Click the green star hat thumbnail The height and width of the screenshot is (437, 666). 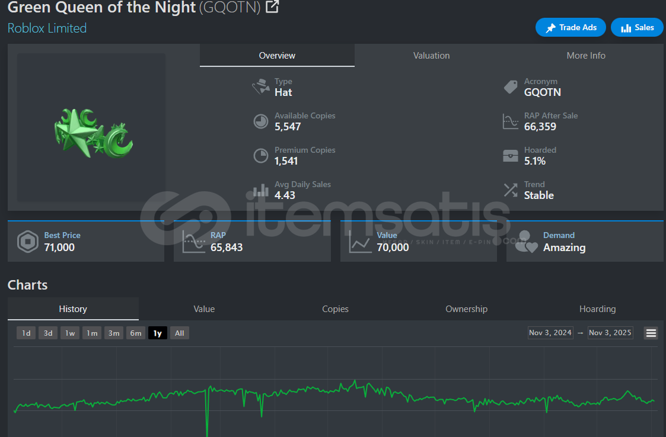pos(93,133)
